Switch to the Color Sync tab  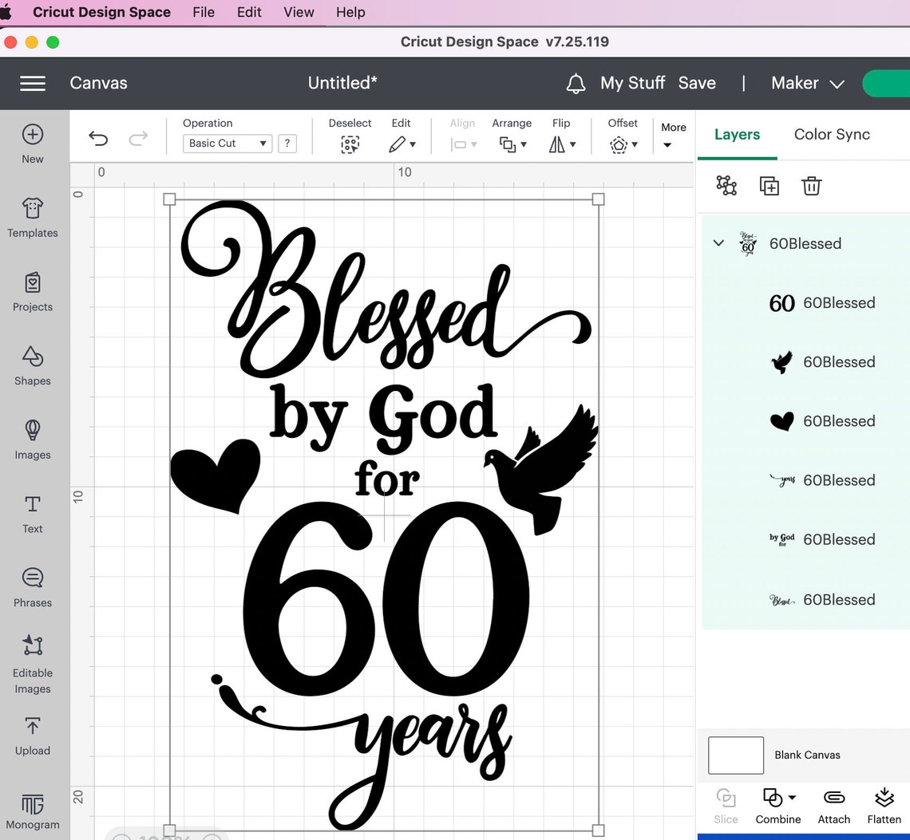832,135
